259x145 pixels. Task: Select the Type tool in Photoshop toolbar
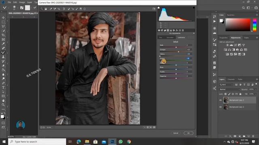click(3, 87)
